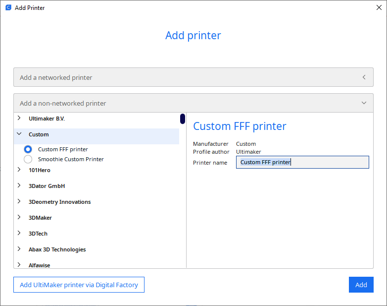Screen dimensions: 387x306
Task: Expand the 3Dator GmbH manufacturer group
Action: click(x=19, y=185)
